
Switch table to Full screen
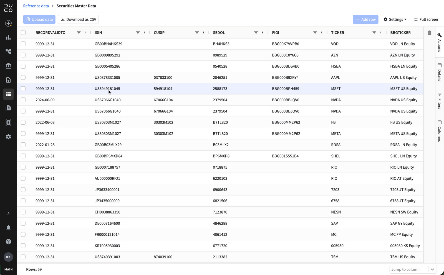point(426,19)
